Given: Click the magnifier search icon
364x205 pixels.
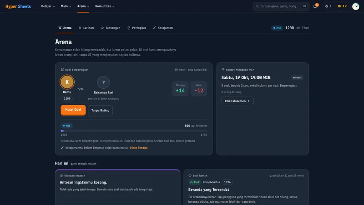Looking at the screenshot, I should point(257,6).
